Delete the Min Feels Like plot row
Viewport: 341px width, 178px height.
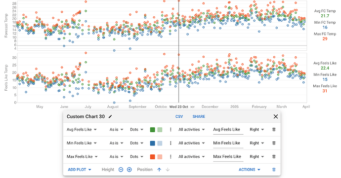tap(274, 143)
